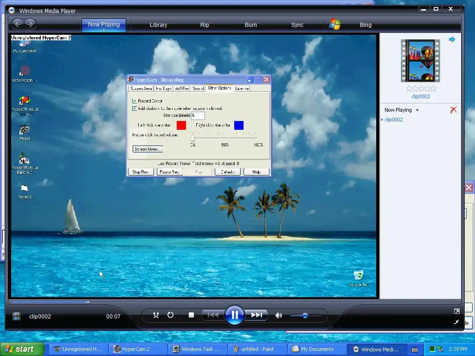
Task: Click the Defaults button in HyperCam
Action: [x=227, y=172]
